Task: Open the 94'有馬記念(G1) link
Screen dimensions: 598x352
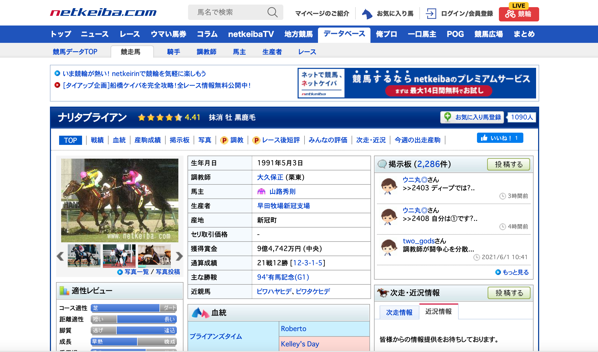Action: click(x=283, y=277)
